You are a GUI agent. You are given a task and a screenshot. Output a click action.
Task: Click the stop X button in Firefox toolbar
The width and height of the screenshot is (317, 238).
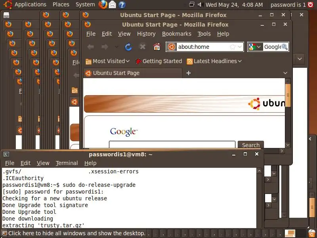tap(143, 47)
